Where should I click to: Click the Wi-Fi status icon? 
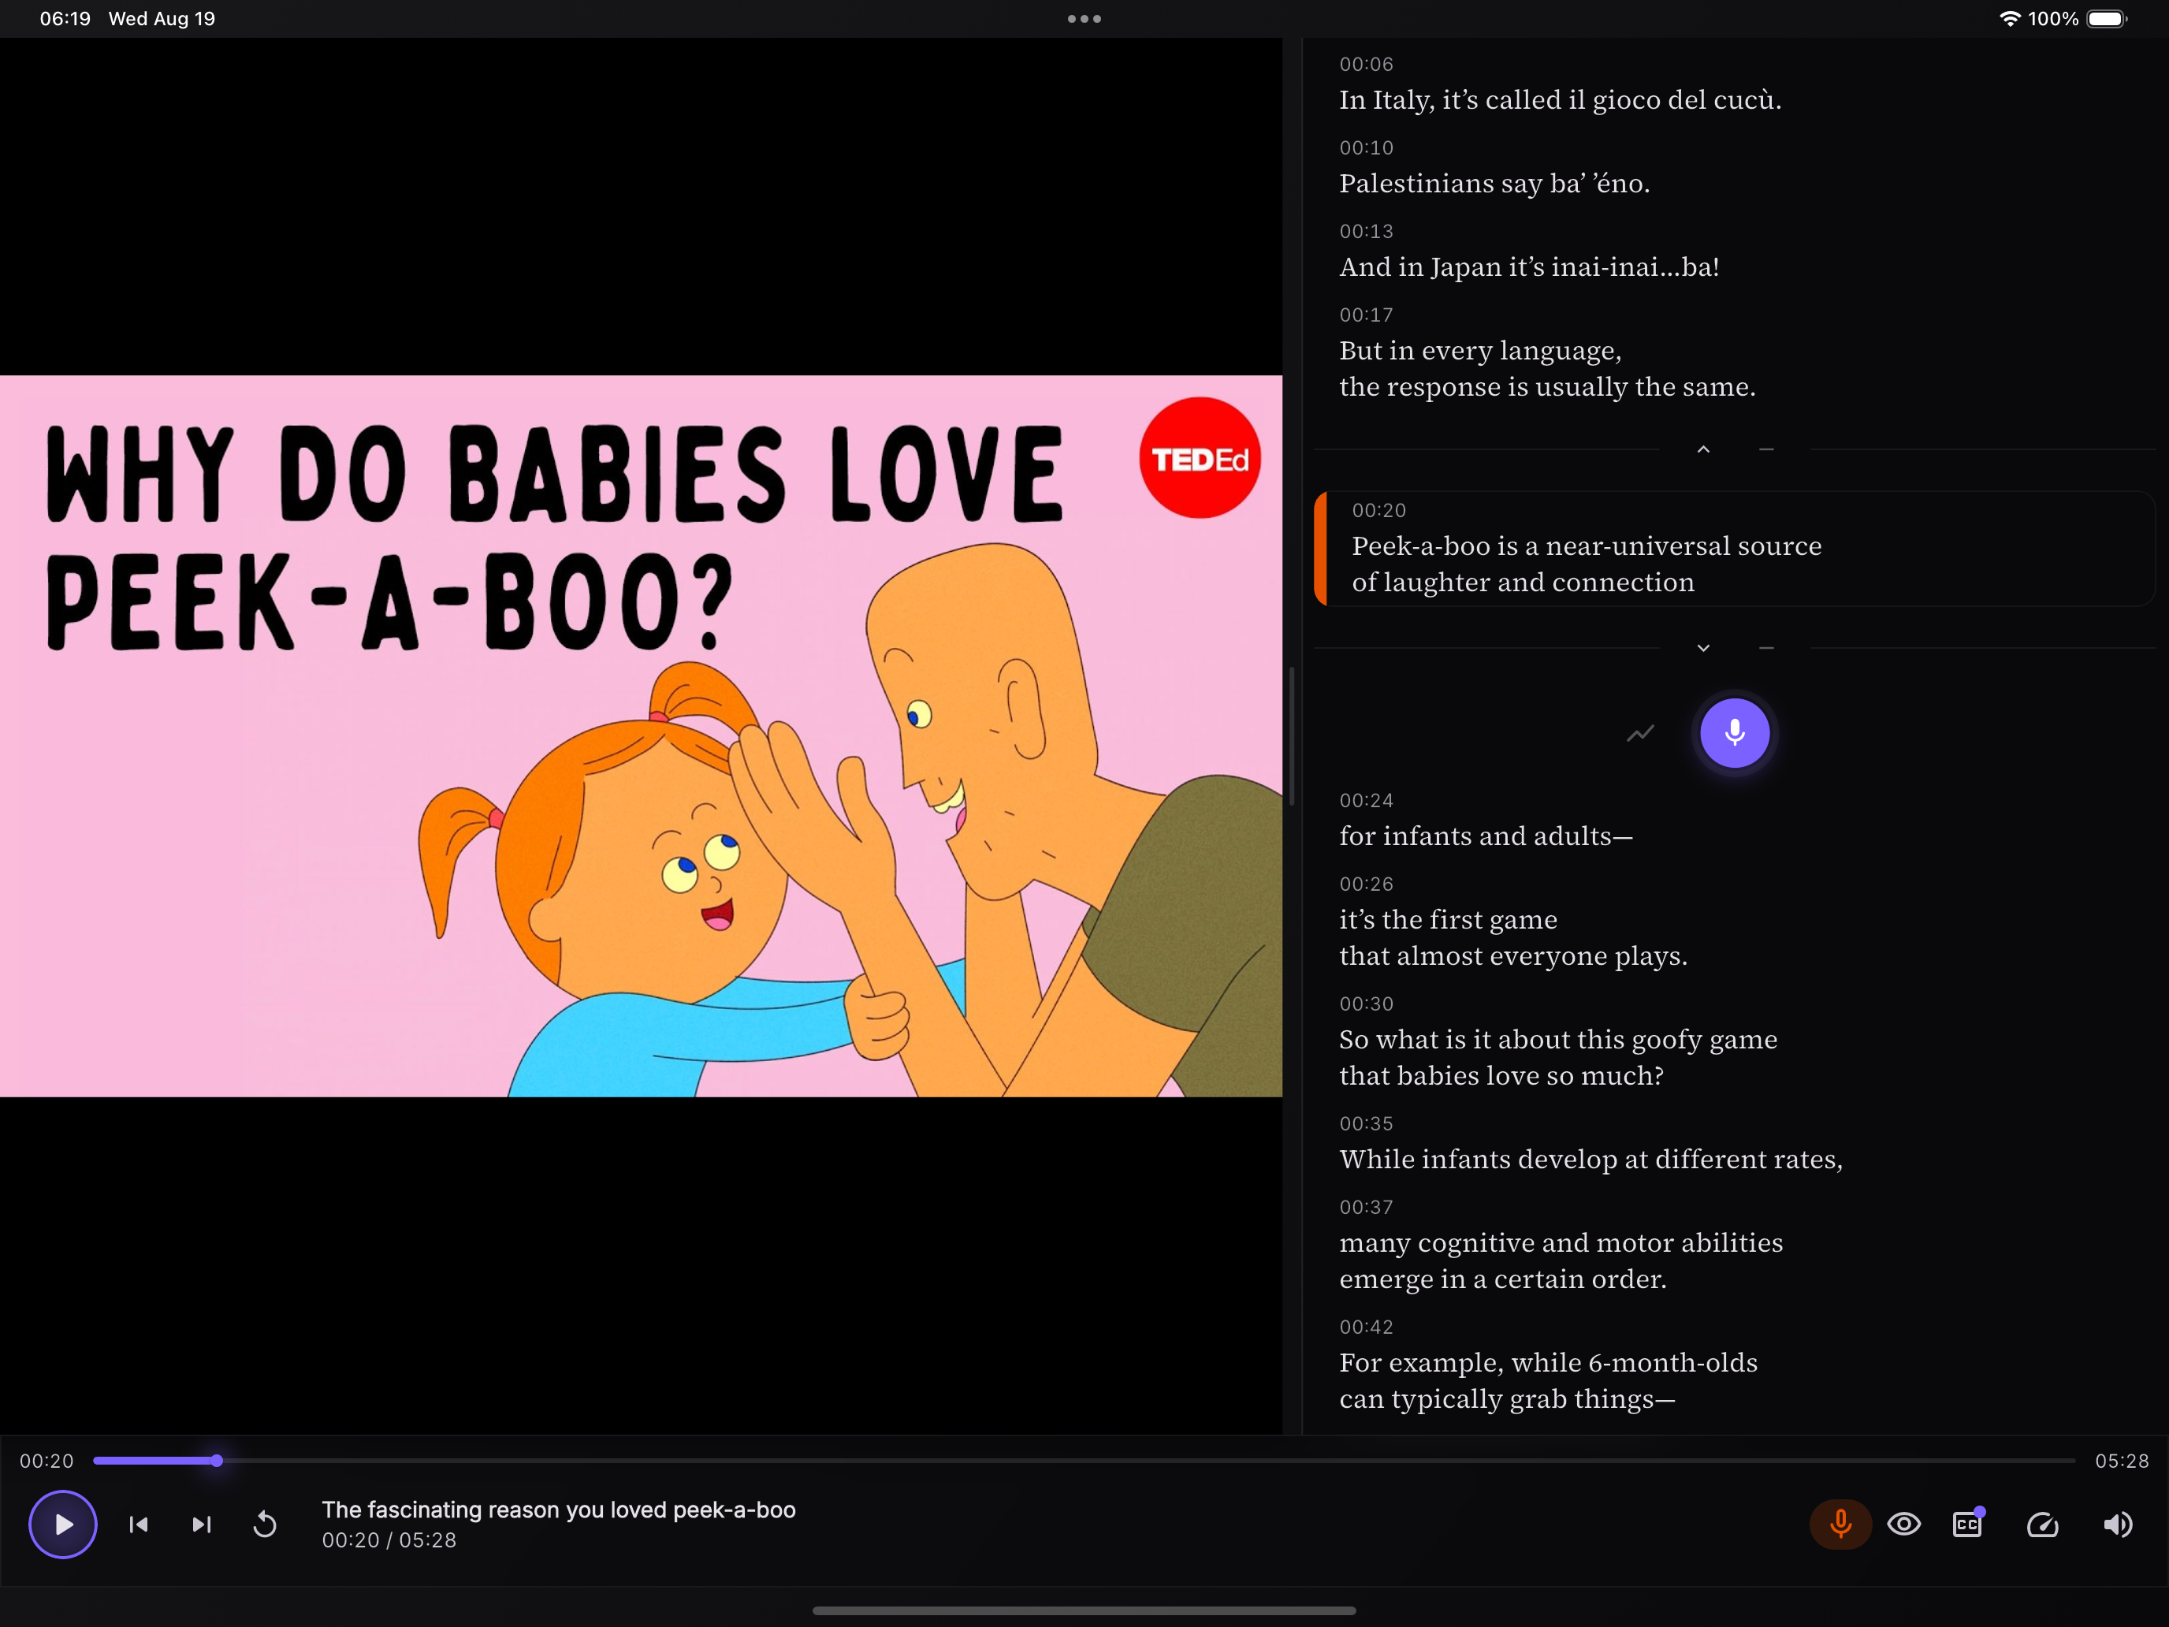pos(2009,19)
